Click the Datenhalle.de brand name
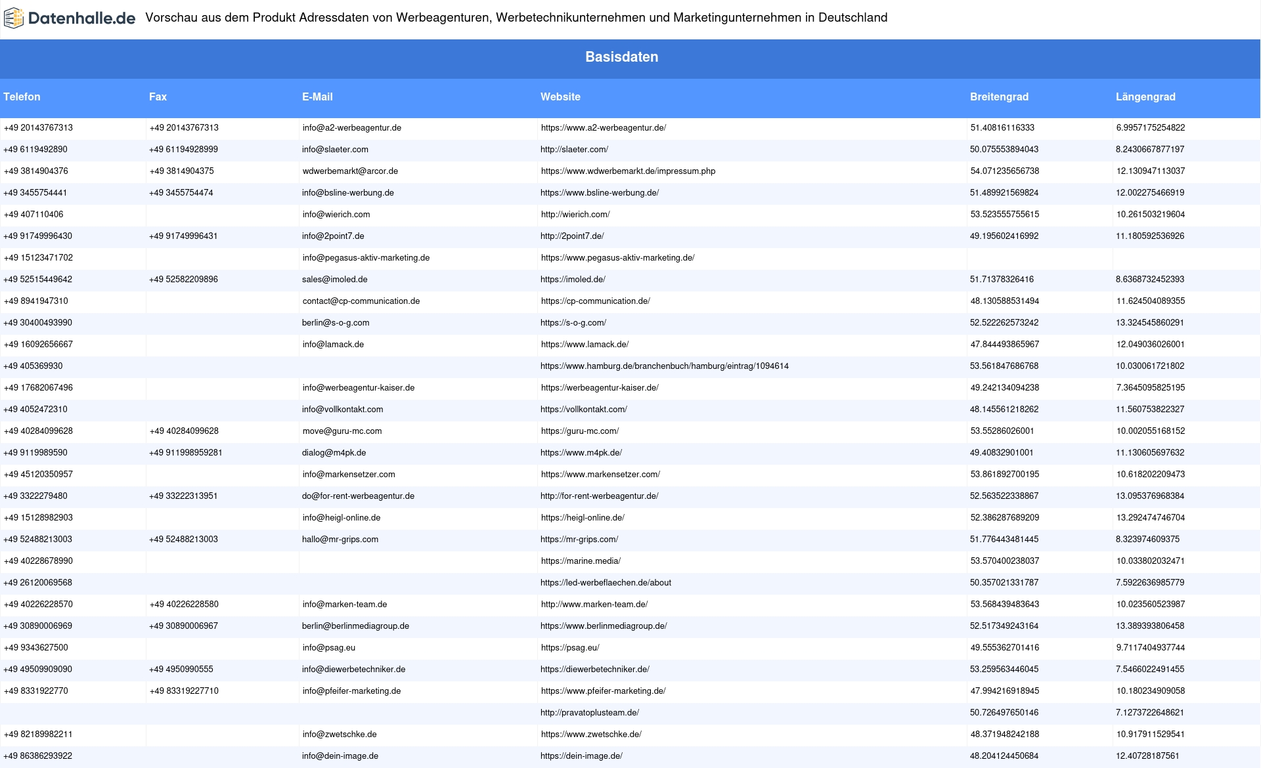 point(82,18)
